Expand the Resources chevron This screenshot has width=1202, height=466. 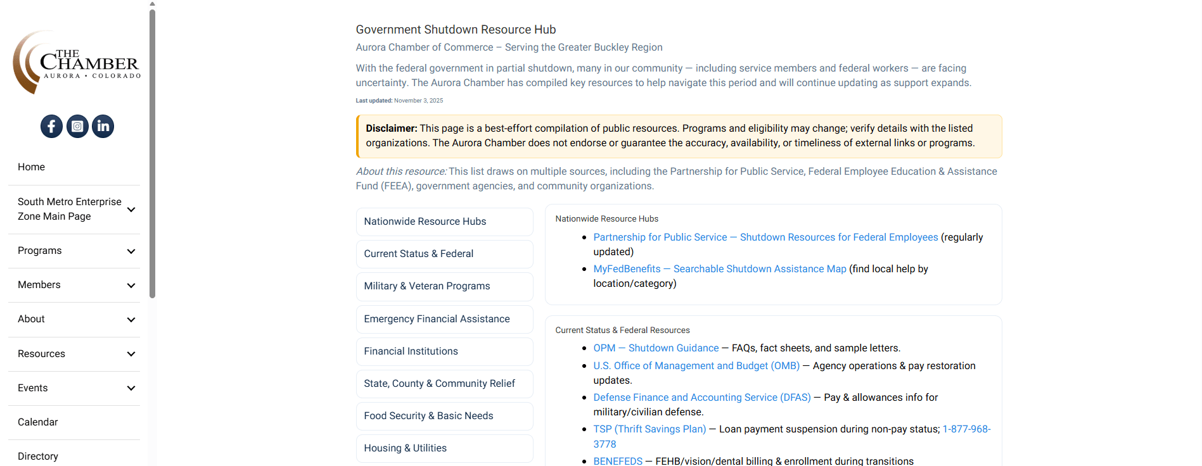tap(131, 354)
